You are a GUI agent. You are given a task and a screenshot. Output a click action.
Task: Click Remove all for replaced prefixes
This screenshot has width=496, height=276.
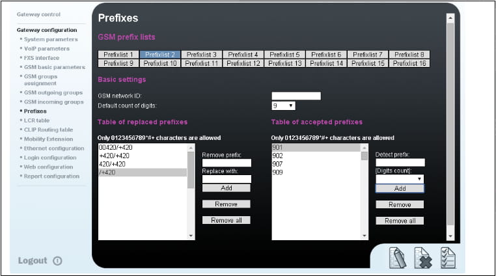(x=226, y=220)
